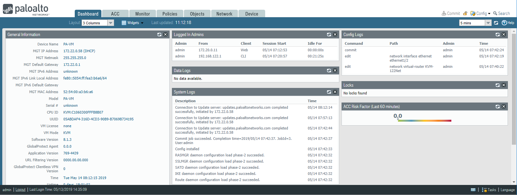The height and width of the screenshot is (195, 517).
Task: Click the virtual-router KVM-122Net path
Action: pyautogui.click(x=411, y=68)
